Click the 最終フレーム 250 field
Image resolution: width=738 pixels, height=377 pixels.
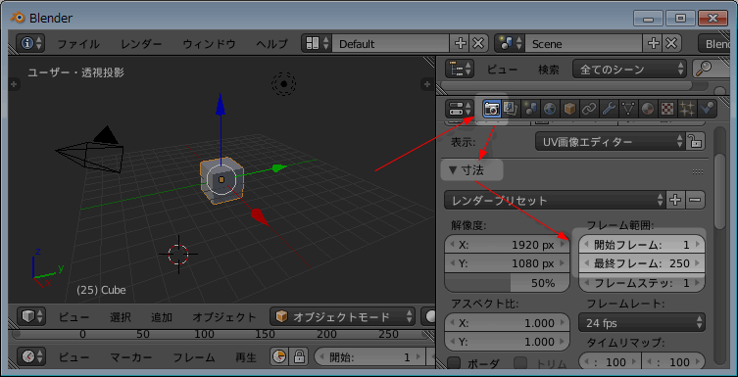642,263
